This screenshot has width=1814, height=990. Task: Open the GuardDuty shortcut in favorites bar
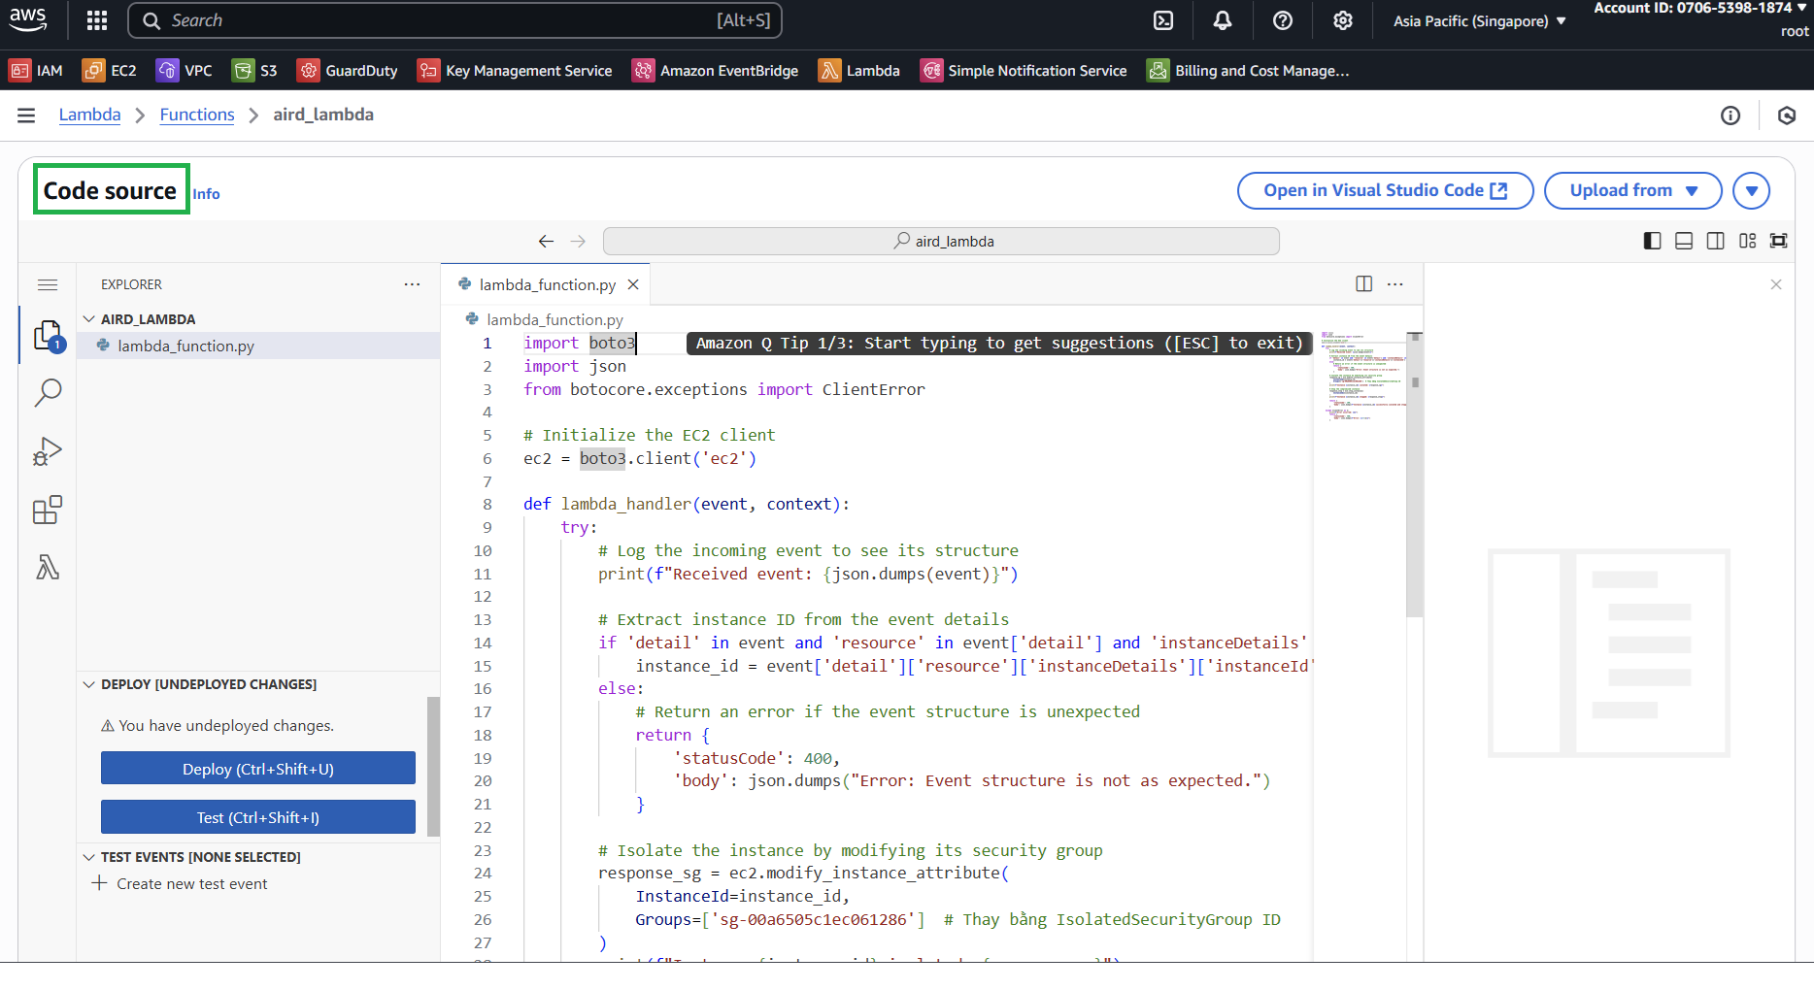coord(348,70)
